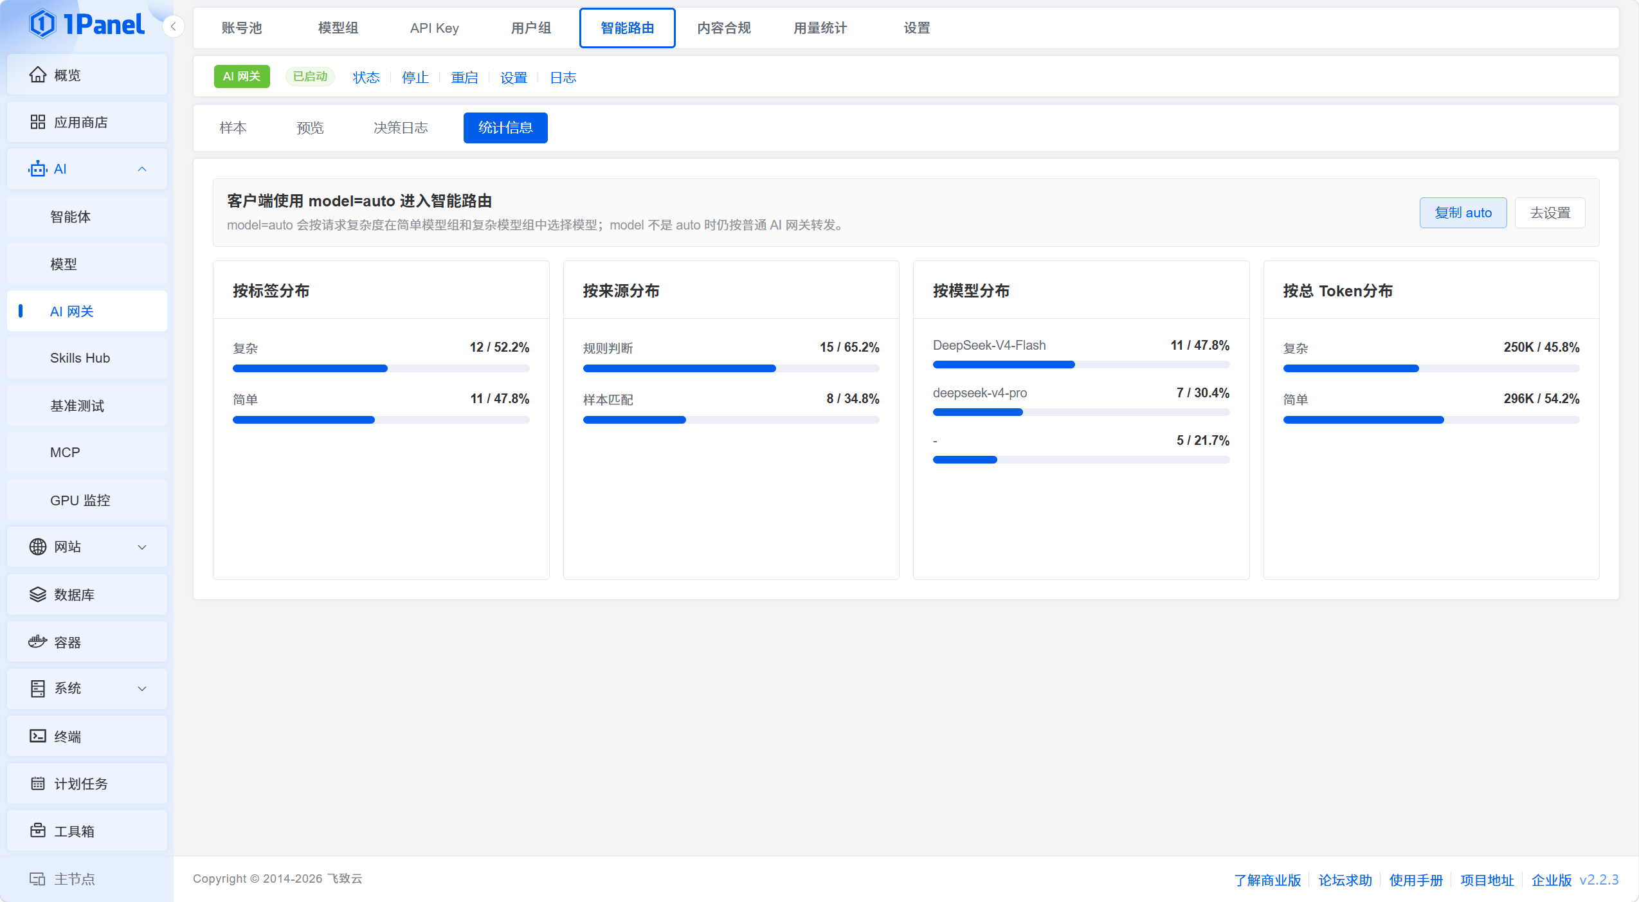Click the 1Panel logo
1639x902 pixels.
(x=87, y=24)
